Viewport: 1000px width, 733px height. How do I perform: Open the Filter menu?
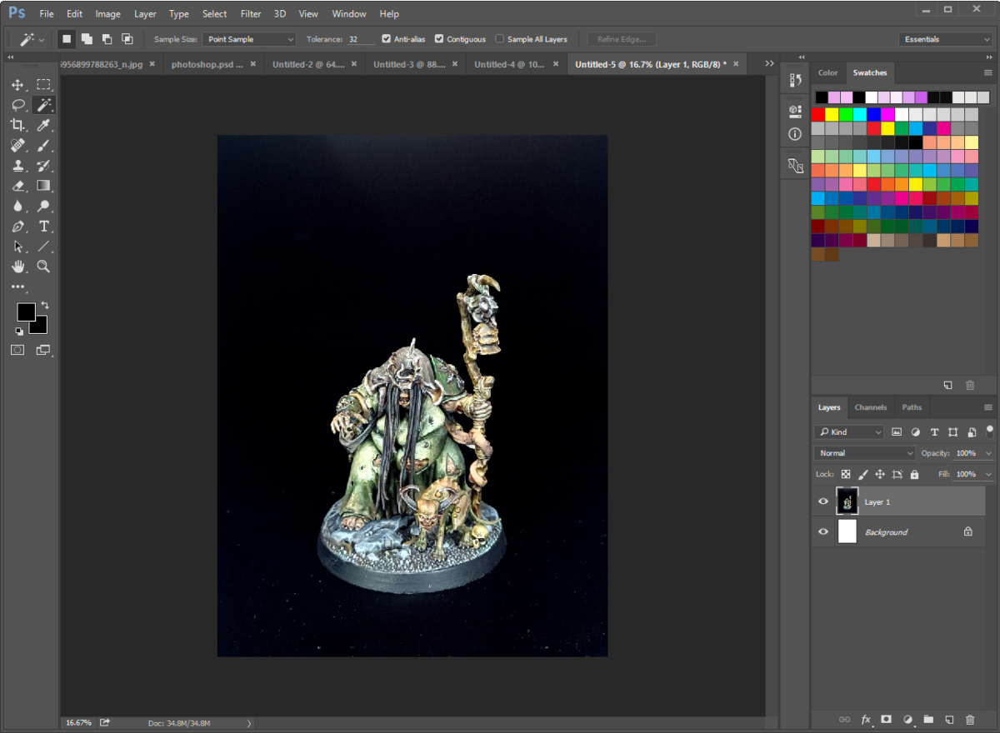[x=250, y=13]
